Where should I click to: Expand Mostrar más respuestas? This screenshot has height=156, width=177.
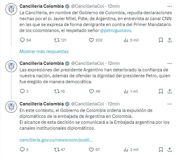(44, 52)
